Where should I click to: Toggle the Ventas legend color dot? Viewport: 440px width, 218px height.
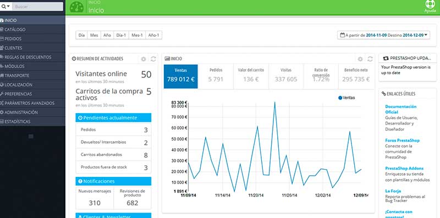[x=340, y=98]
